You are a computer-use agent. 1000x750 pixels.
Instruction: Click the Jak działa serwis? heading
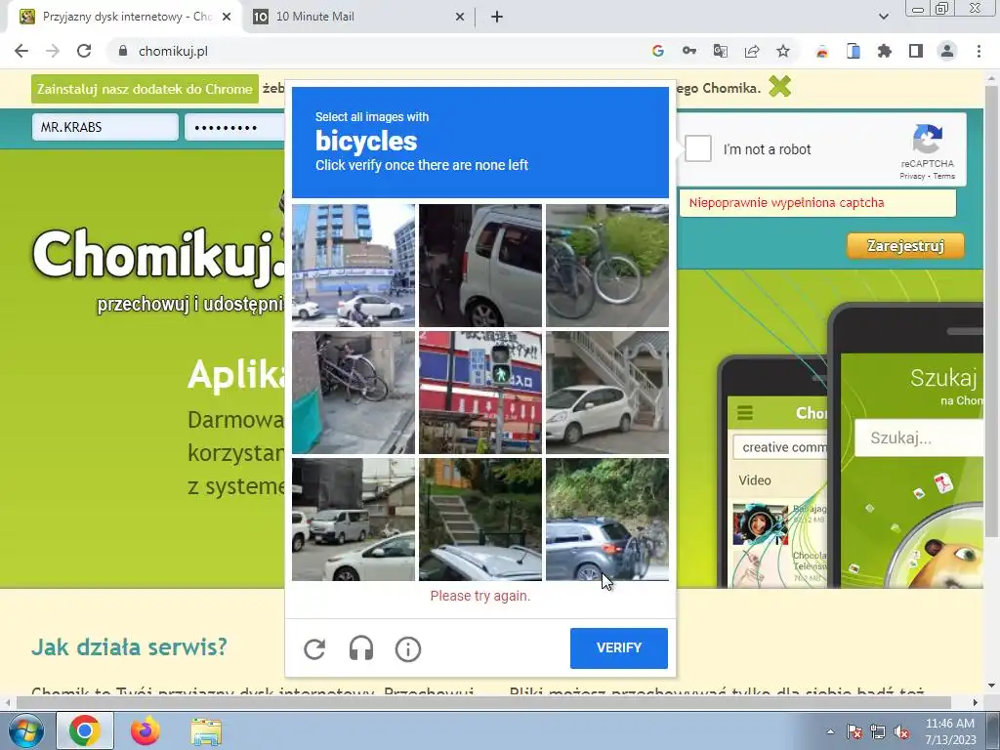[130, 646]
